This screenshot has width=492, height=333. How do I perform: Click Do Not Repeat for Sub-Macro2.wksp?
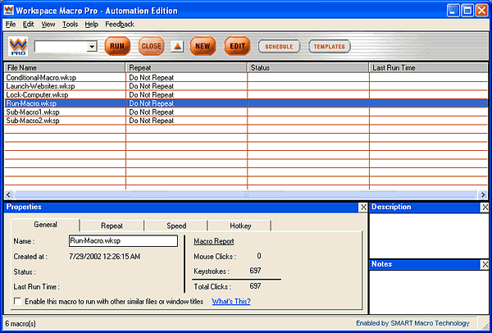[151, 121]
